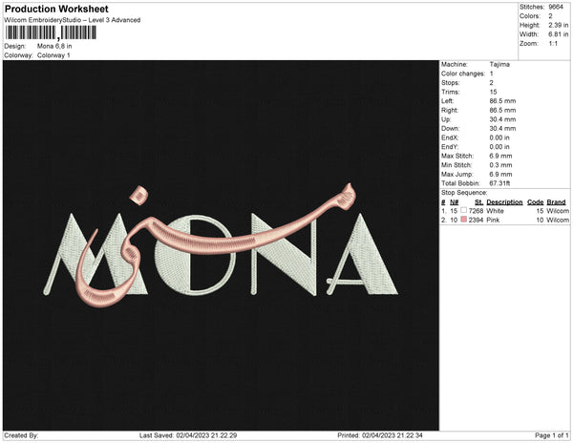Click the Machine value 'Tajima'
Viewport: 573px width, 443px height.
(x=499, y=64)
